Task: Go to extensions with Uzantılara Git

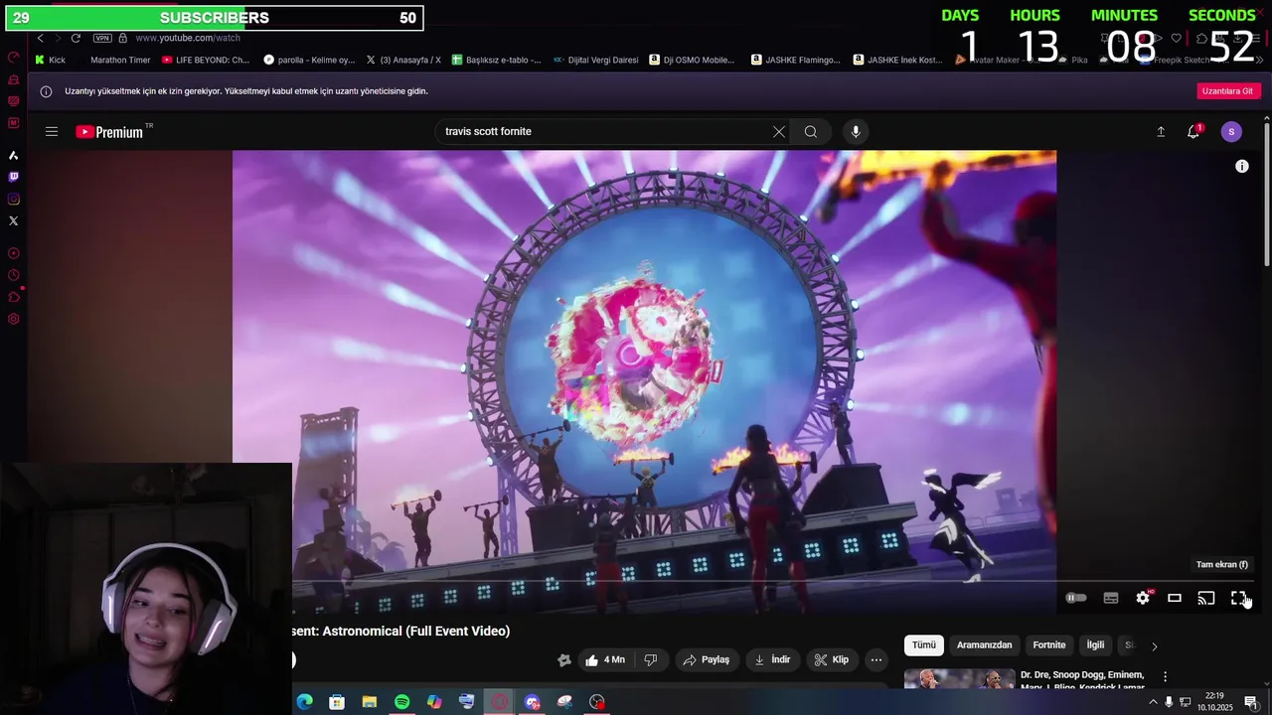Action: pyautogui.click(x=1228, y=91)
